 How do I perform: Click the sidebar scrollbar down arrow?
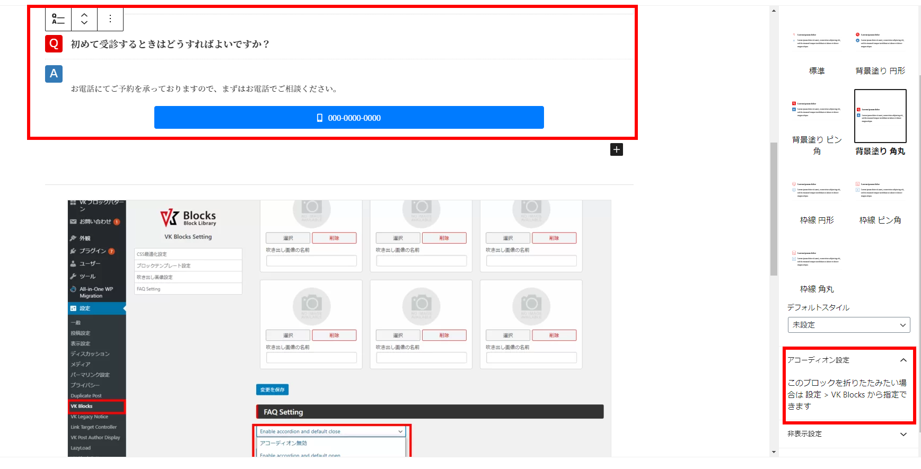click(774, 452)
